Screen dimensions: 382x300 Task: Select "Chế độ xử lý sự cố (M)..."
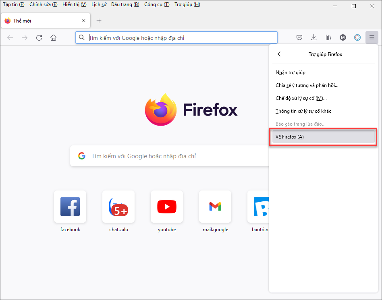[x=324, y=98]
